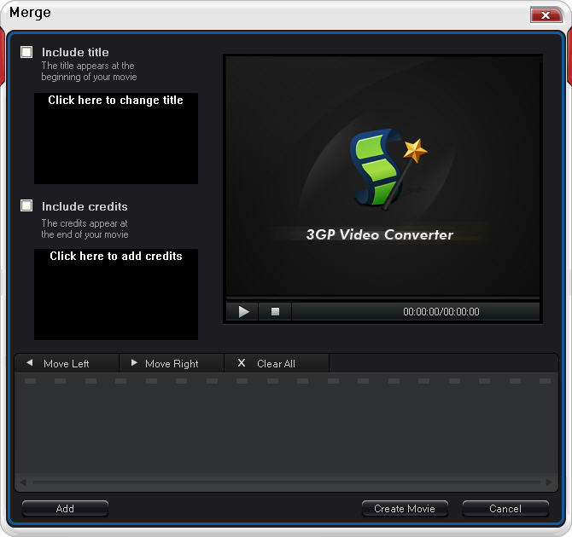This screenshot has height=537, width=572.
Task: Enable the Include title checkbox
Action: click(26, 52)
